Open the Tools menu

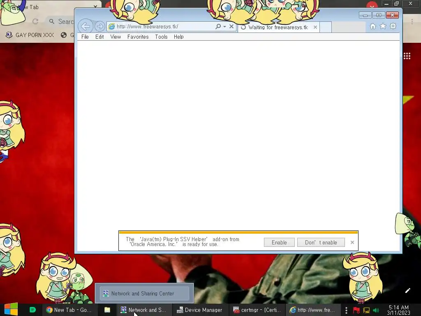pos(161,37)
